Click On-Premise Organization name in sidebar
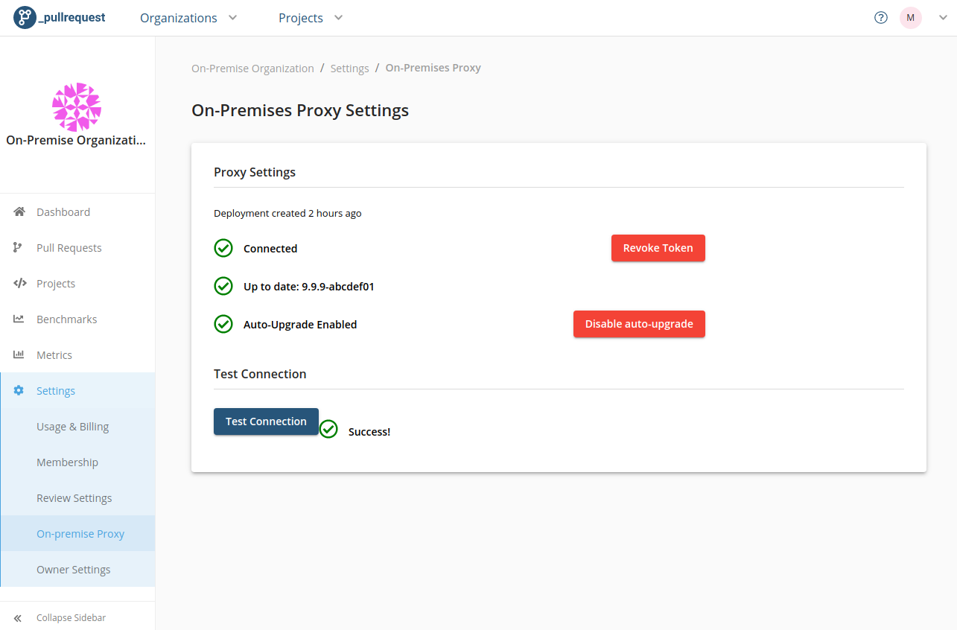 point(77,140)
